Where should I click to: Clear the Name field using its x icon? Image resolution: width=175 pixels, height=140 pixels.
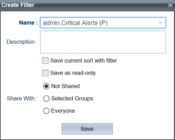point(160,23)
